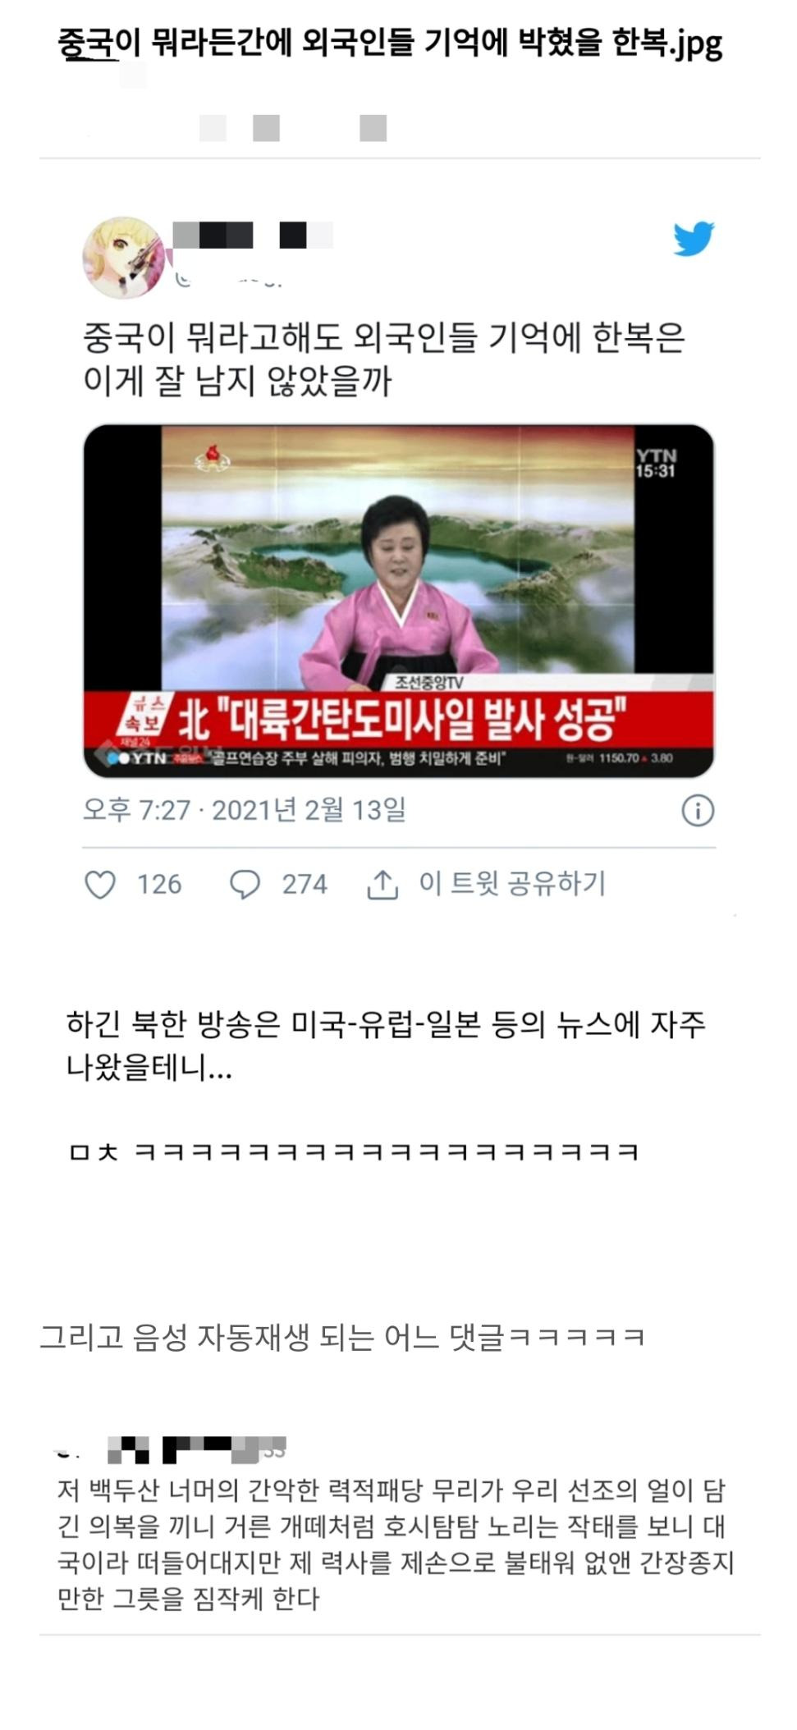Click the 274 replies count
This screenshot has height=1730, width=797.
click(305, 885)
